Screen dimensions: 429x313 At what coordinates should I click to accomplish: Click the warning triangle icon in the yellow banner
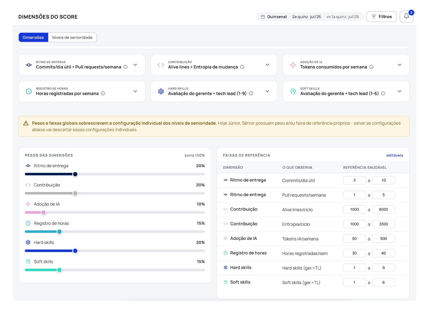[x=26, y=123]
